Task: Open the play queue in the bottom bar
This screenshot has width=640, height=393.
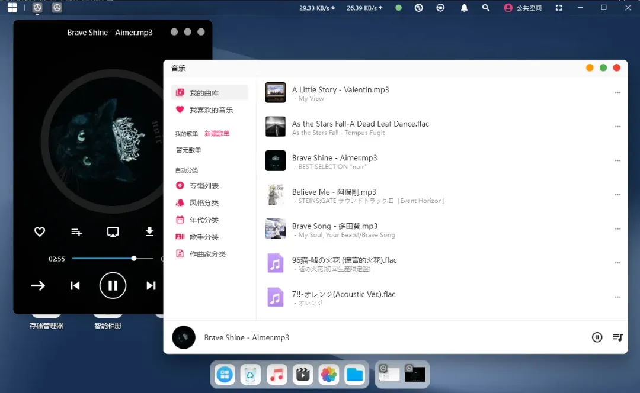Action: 617,337
